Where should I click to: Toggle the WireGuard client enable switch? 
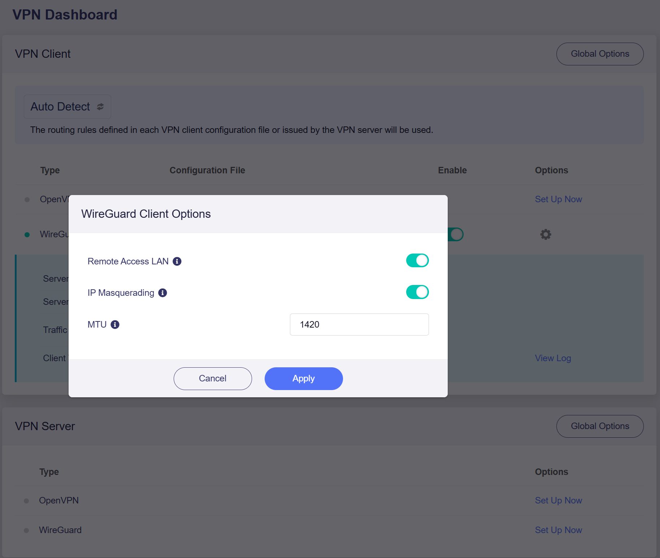pos(456,234)
